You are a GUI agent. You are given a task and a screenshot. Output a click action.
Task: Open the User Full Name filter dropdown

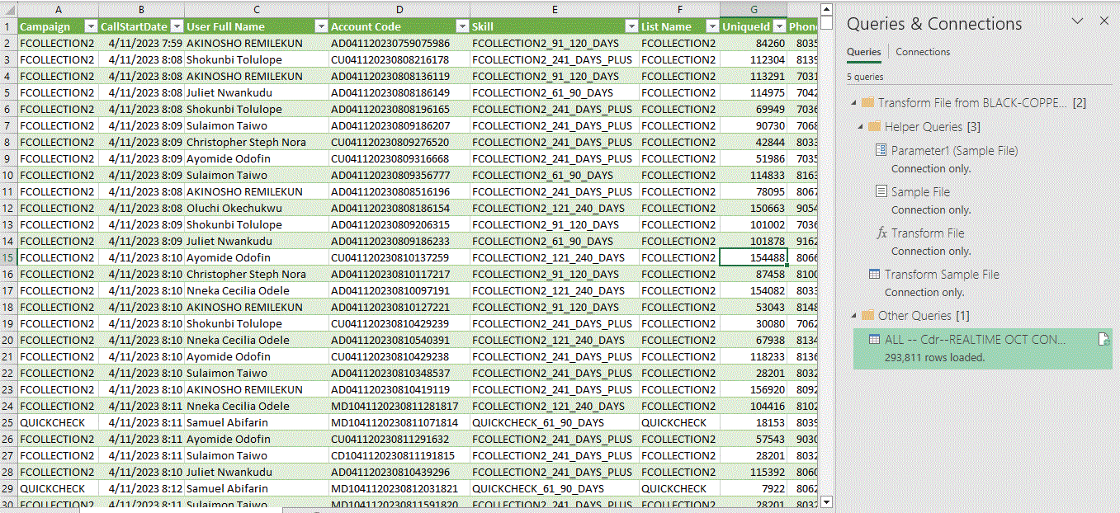pyautogui.click(x=322, y=26)
